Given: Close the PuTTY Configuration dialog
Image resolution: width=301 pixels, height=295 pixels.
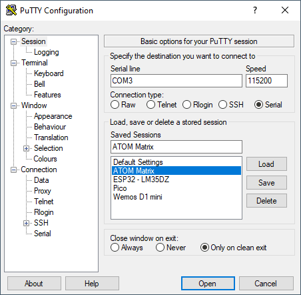Looking at the screenshot, I should click(285, 10).
